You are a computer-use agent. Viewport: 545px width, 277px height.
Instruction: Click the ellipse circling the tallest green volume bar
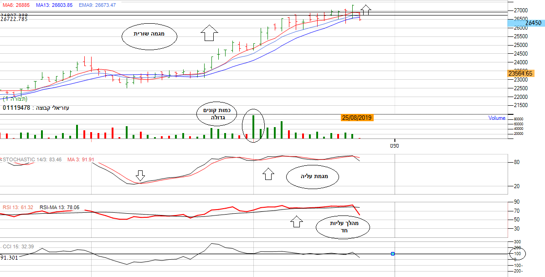click(254, 126)
